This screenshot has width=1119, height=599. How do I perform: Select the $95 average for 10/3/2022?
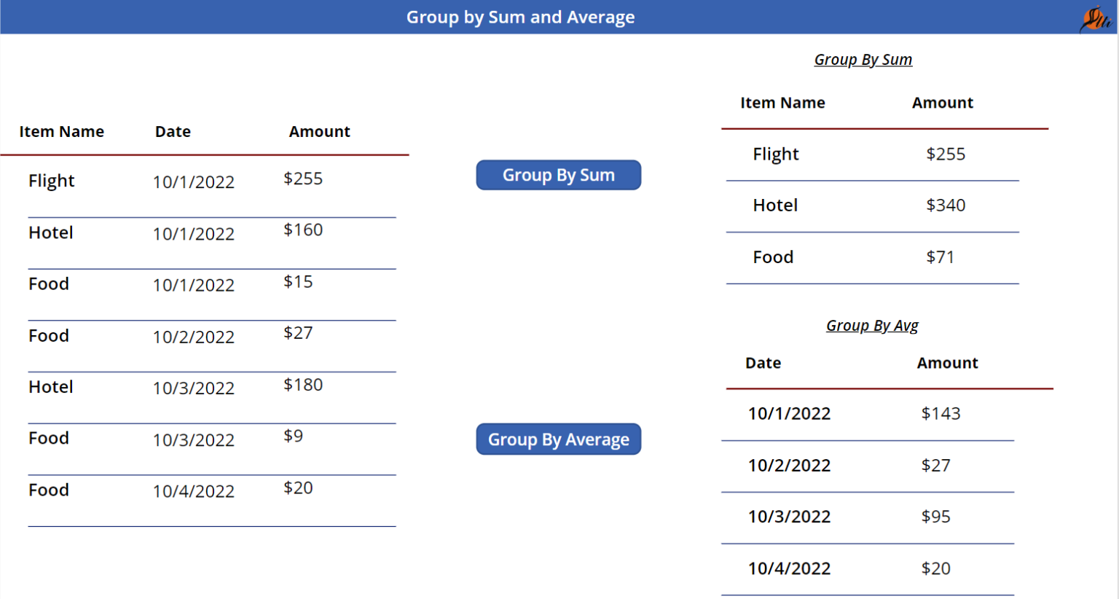[x=936, y=517]
